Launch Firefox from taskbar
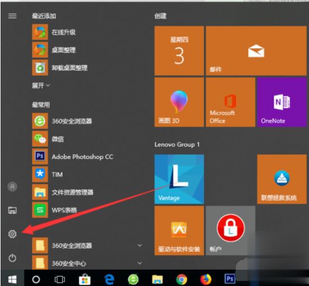Screen dimensions: 309x286 206,279
